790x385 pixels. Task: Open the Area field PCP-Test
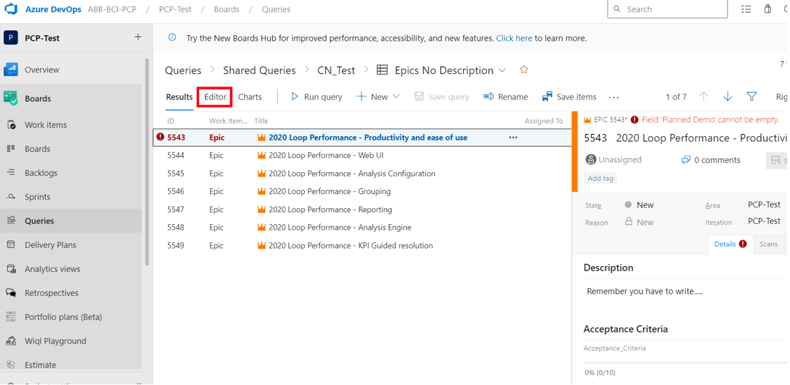(x=764, y=204)
